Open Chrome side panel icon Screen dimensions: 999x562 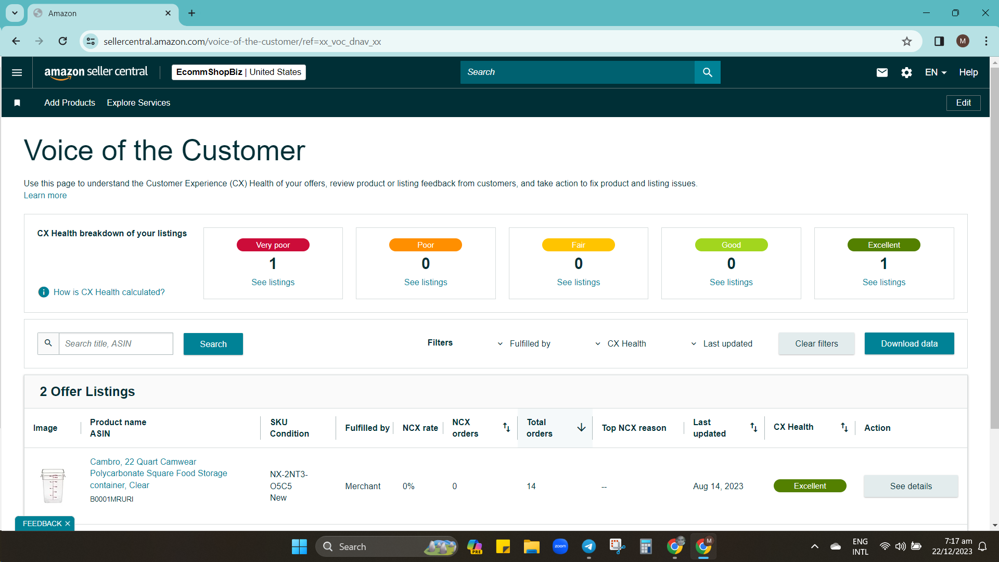pyautogui.click(x=939, y=41)
